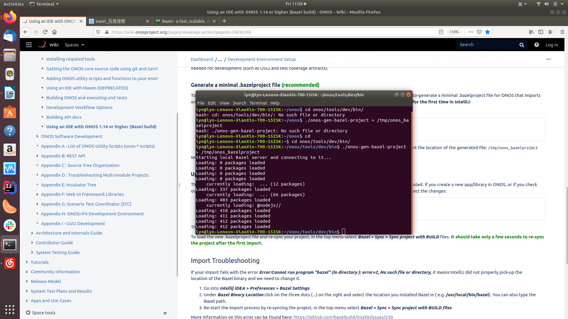Click the wiki Search input field
Viewport: 568px width, 319px height.
click(x=487, y=45)
